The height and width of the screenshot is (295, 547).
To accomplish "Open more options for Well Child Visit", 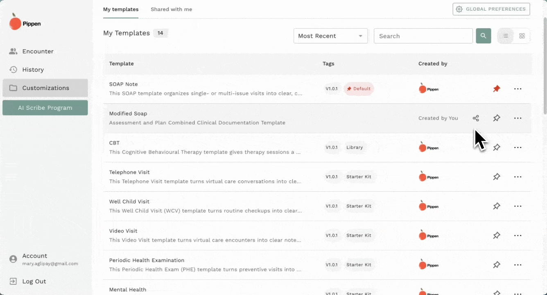I will coord(518,206).
